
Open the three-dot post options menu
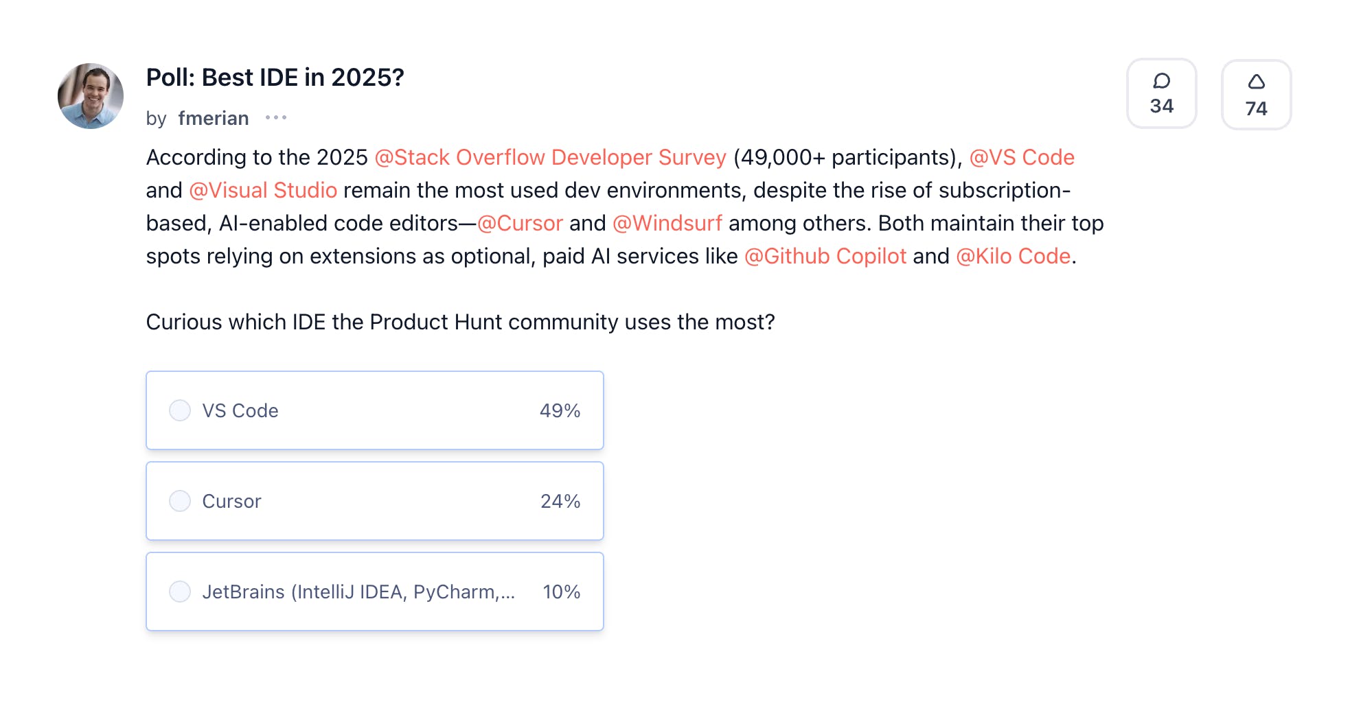[276, 118]
